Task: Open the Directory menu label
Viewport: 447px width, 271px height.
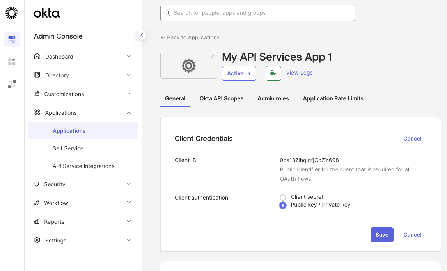Action: [x=57, y=75]
